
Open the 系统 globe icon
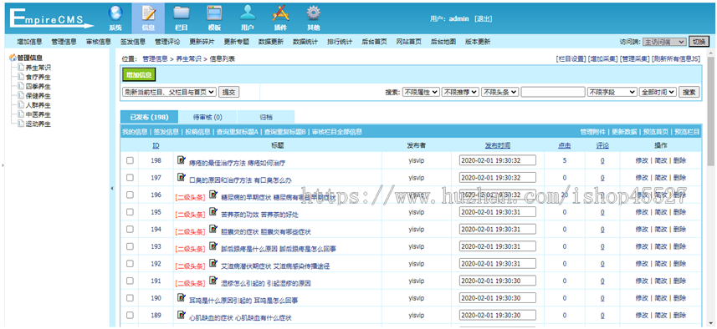click(x=115, y=13)
